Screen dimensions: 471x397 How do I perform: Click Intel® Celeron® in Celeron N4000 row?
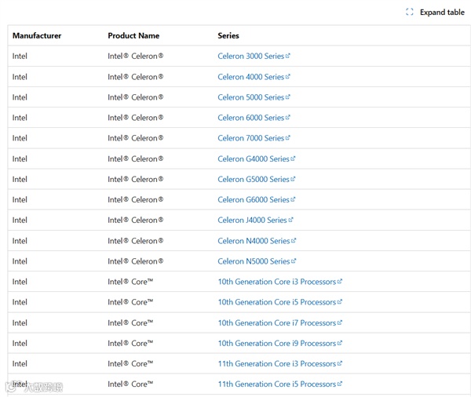[136, 241]
